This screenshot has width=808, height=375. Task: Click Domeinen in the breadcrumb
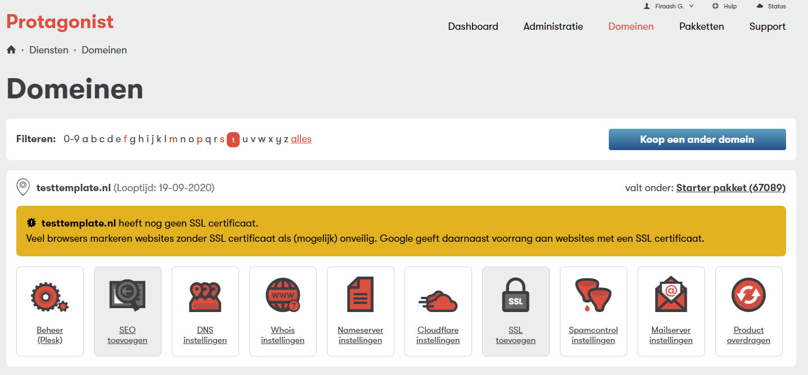(104, 50)
